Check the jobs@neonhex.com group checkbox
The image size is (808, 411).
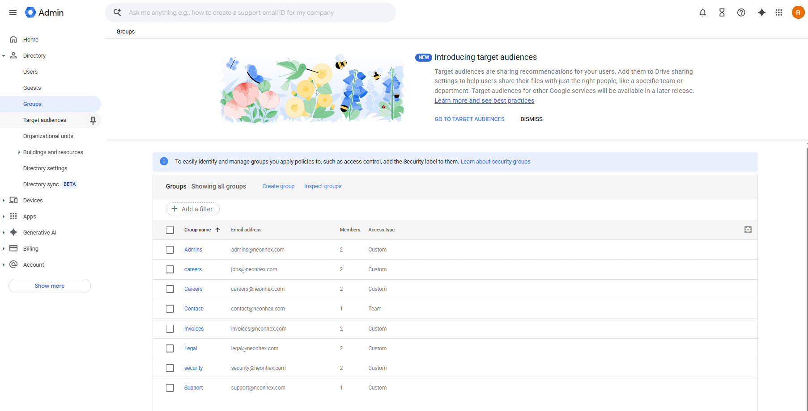(170, 269)
